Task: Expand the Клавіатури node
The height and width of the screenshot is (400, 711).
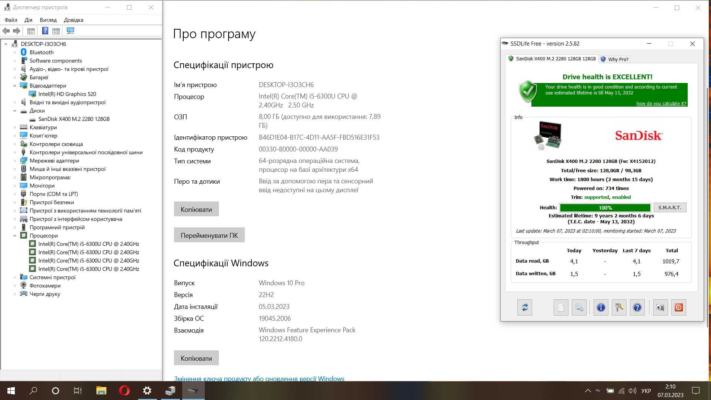Action: (x=15, y=127)
